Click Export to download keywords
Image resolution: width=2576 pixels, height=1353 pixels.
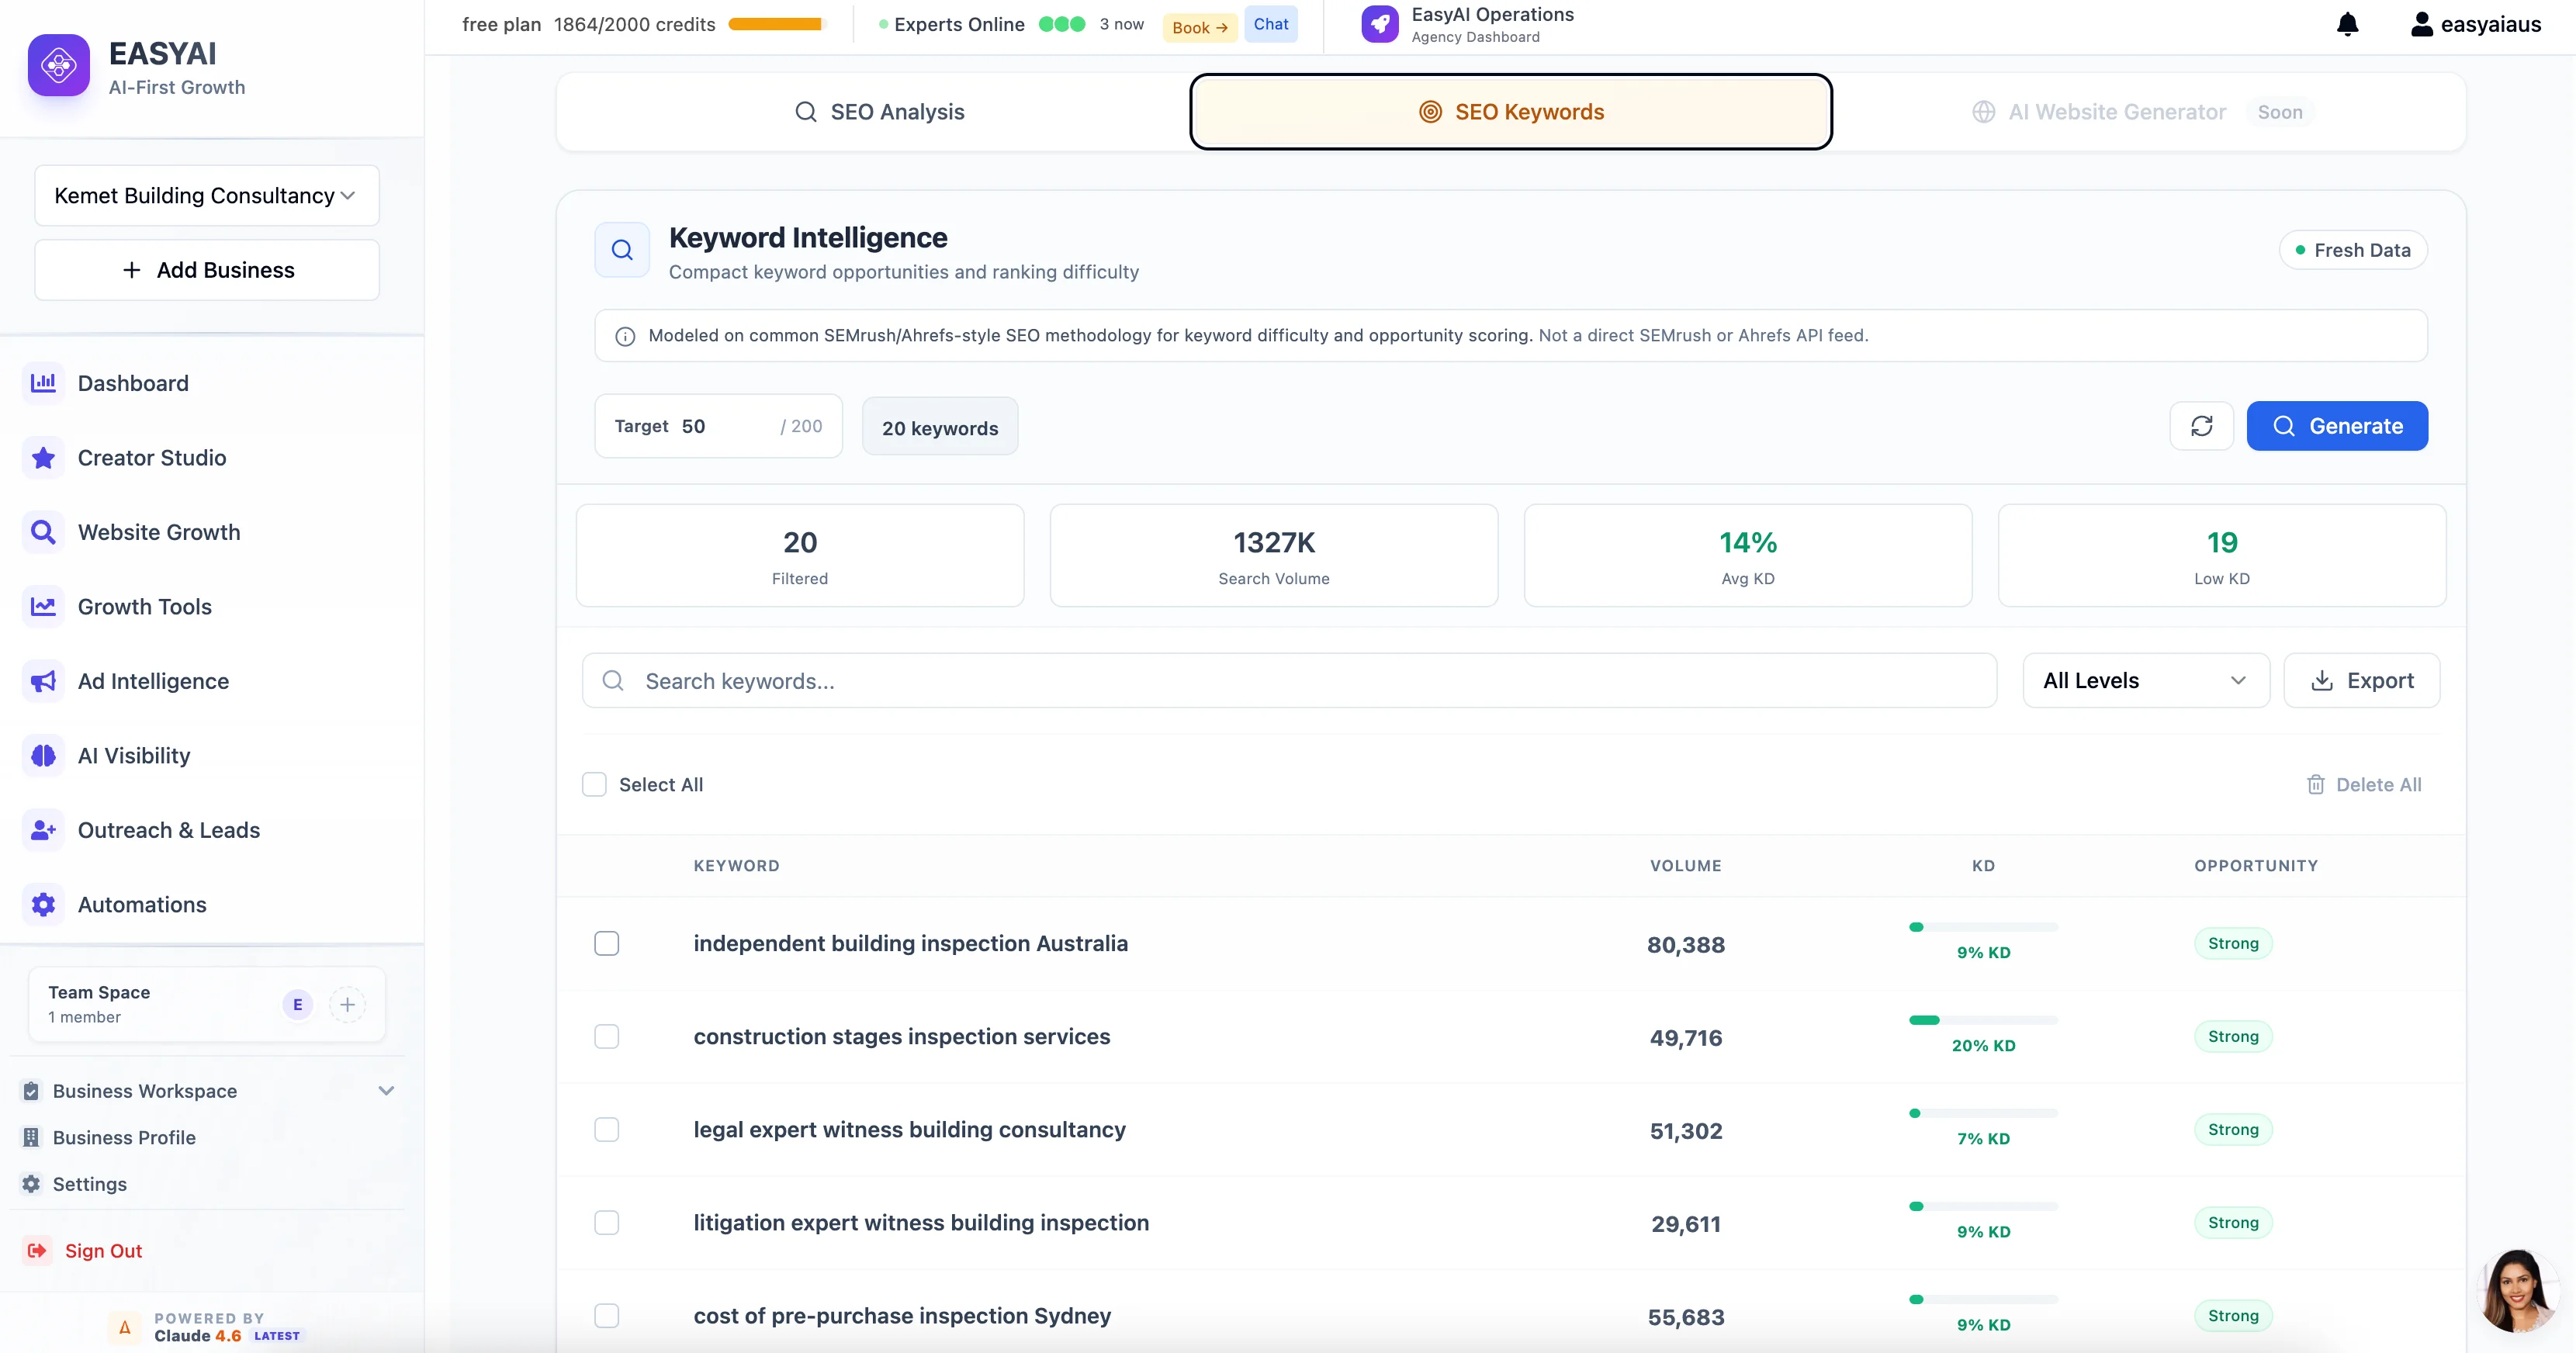pos(2362,680)
